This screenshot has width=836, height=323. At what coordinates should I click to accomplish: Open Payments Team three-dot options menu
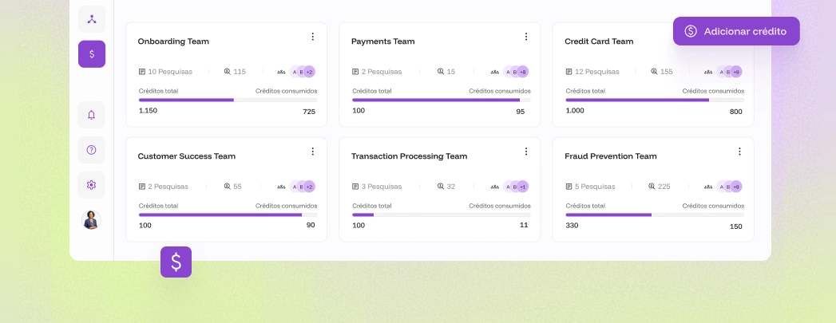point(526,37)
